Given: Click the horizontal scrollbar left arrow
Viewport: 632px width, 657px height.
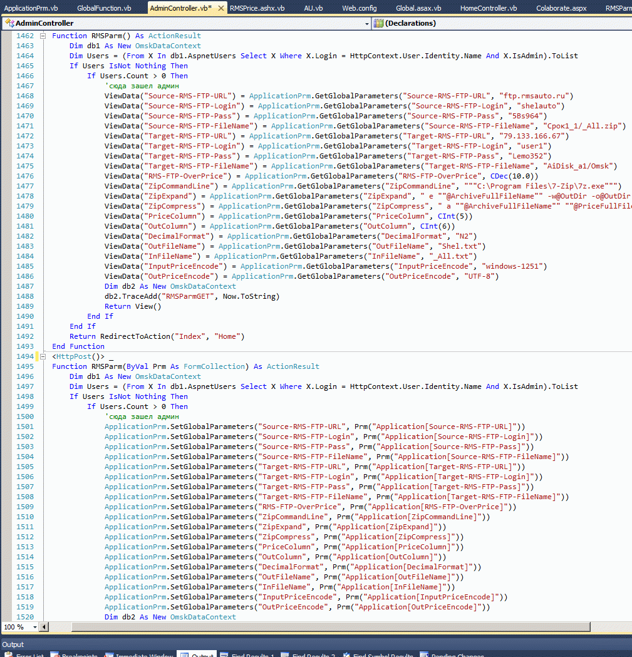Looking at the screenshot, I should (44, 628).
